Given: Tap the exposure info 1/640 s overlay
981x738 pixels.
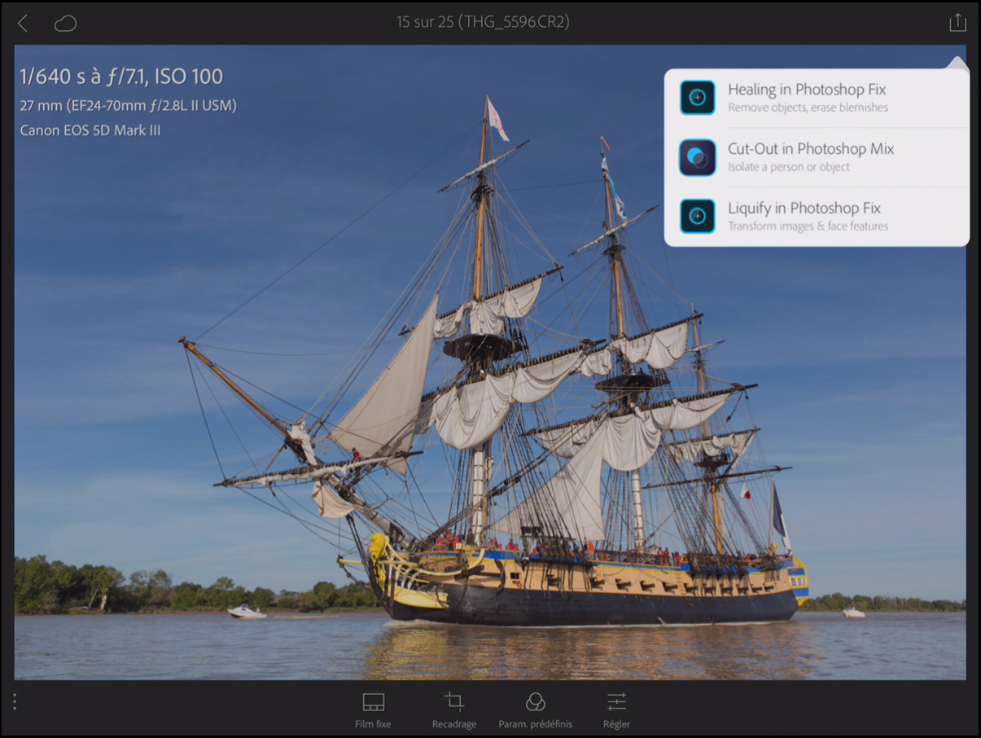Looking at the screenshot, I should 121,77.
